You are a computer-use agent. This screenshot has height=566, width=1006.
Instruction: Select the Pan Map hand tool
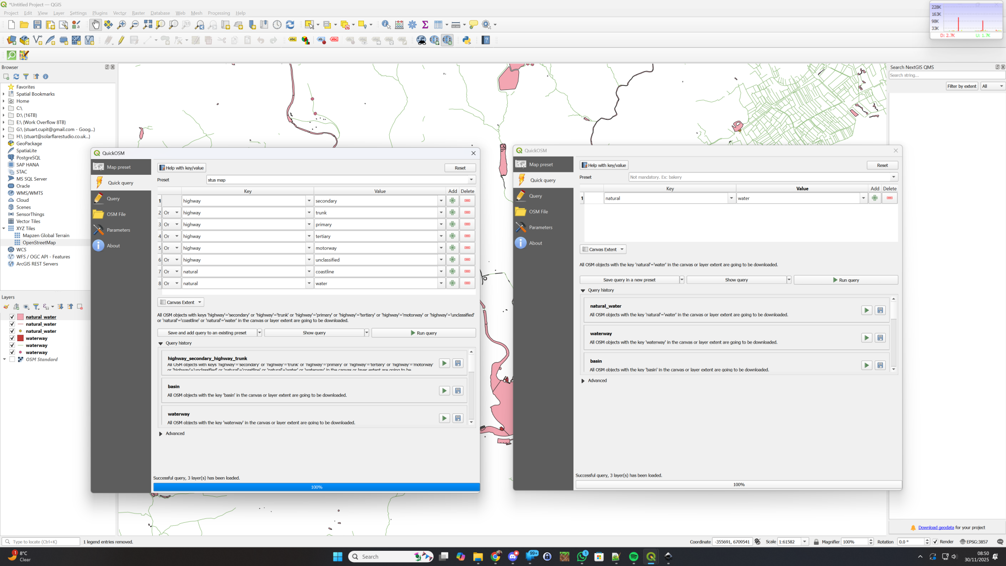95,25
